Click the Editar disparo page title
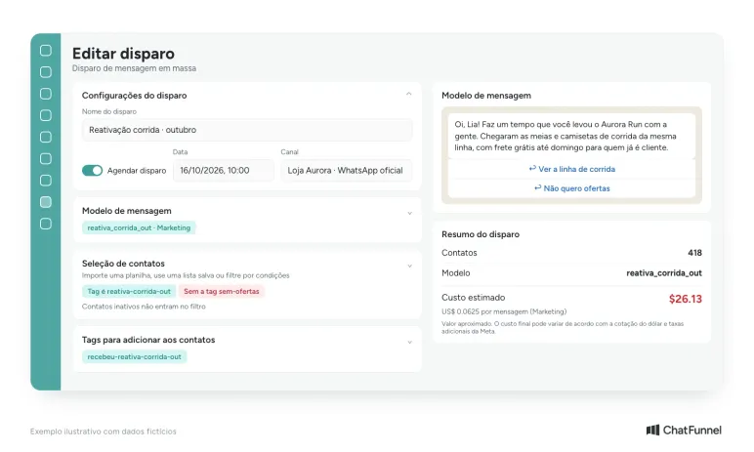Screen dimensions: 754x452 pyautogui.click(x=123, y=54)
